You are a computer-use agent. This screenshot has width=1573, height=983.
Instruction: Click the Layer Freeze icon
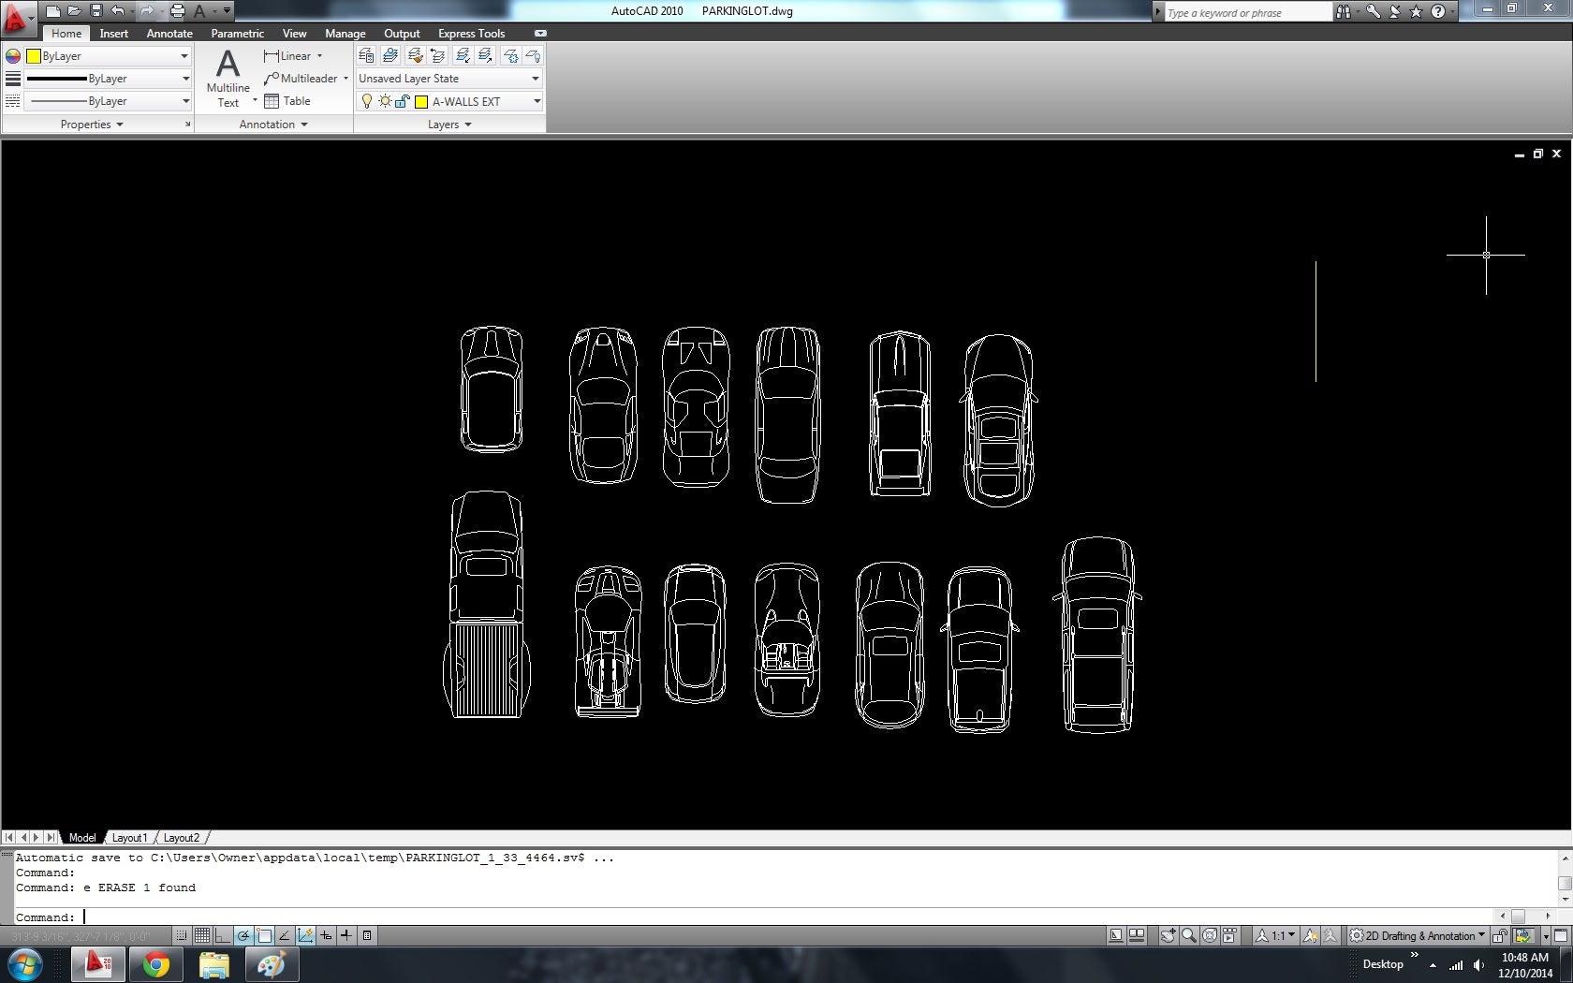click(x=510, y=56)
